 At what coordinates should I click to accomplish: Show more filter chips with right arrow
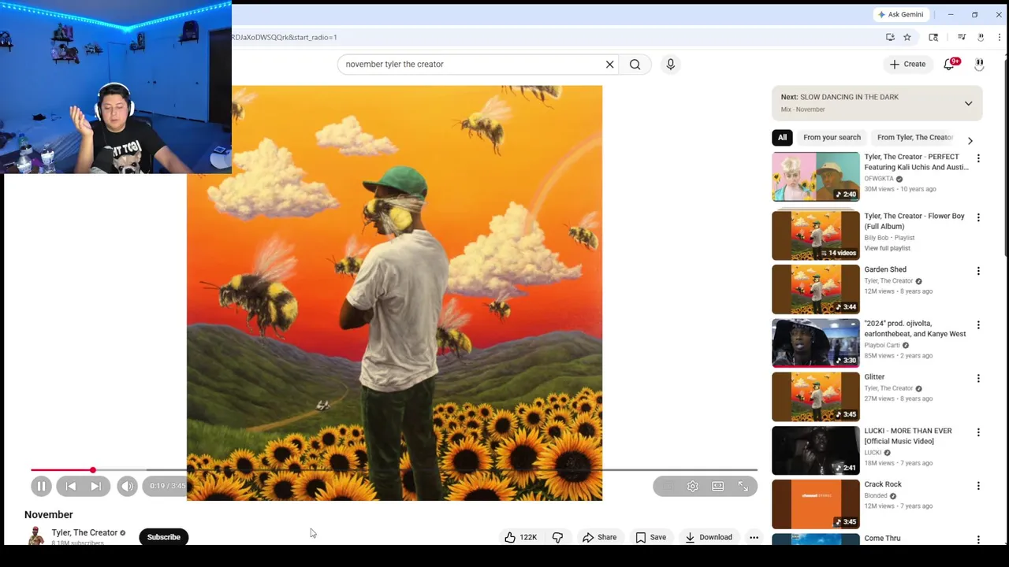pyautogui.click(x=970, y=140)
